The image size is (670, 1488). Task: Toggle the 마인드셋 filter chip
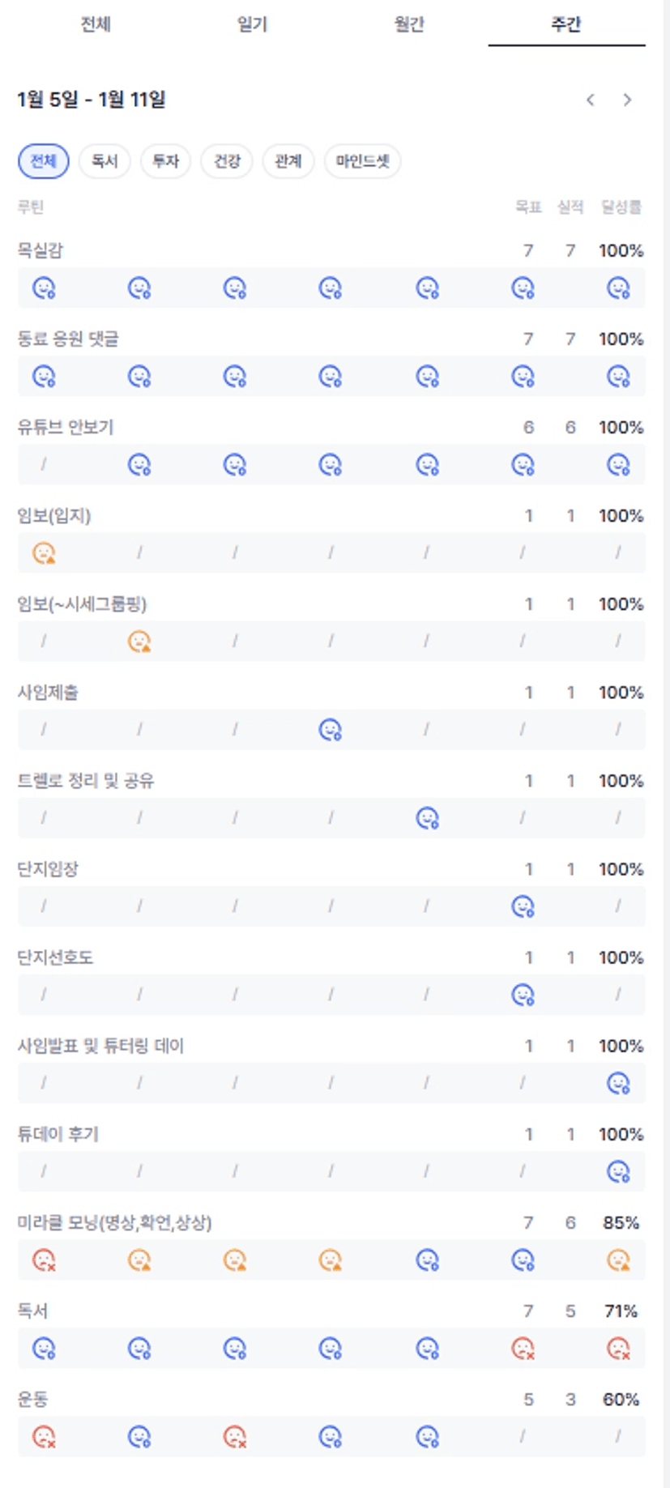pyautogui.click(x=362, y=161)
